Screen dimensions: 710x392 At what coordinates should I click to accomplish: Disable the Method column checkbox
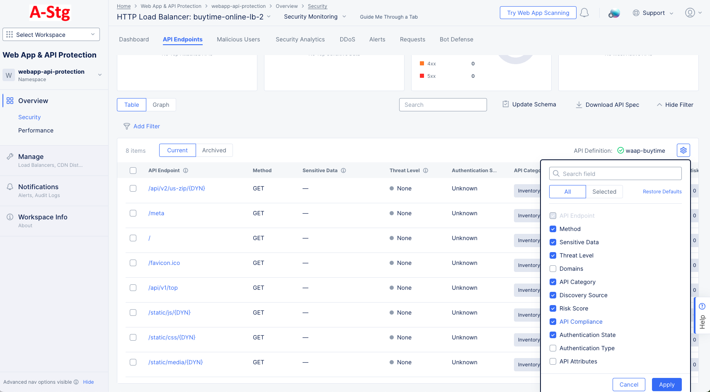(x=553, y=229)
